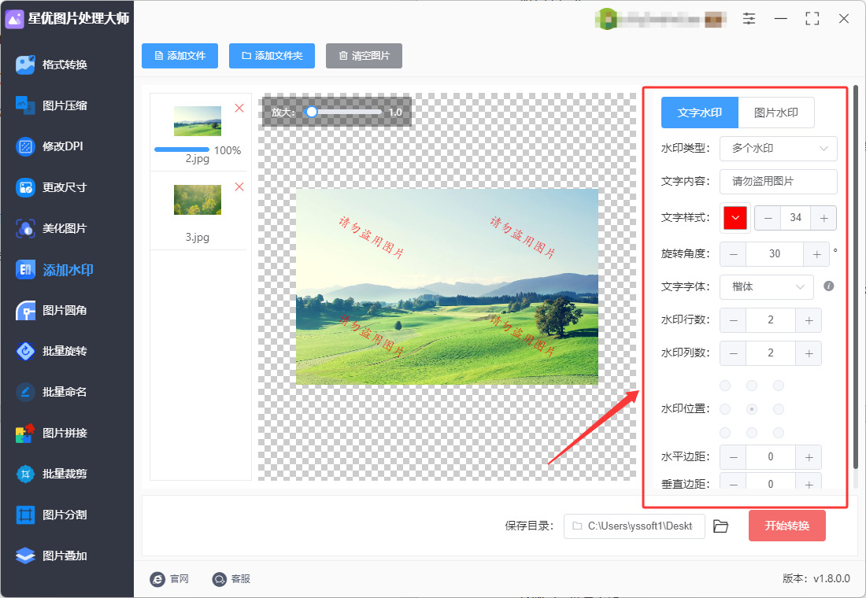The height and width of the screenshot is (598, 866).
Task: Select top-center watermark position
Action: point(752,386)
